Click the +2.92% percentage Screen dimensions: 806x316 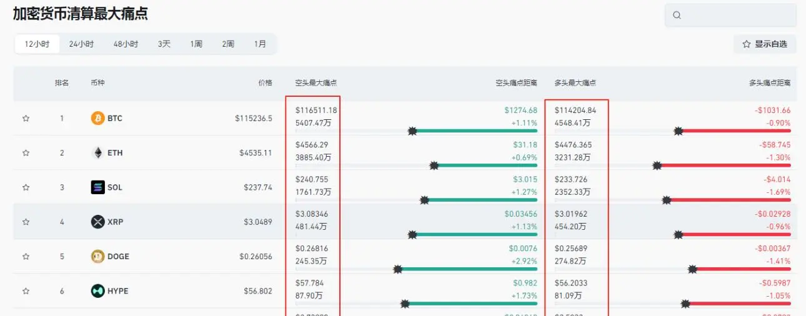[x=524, y=261]
